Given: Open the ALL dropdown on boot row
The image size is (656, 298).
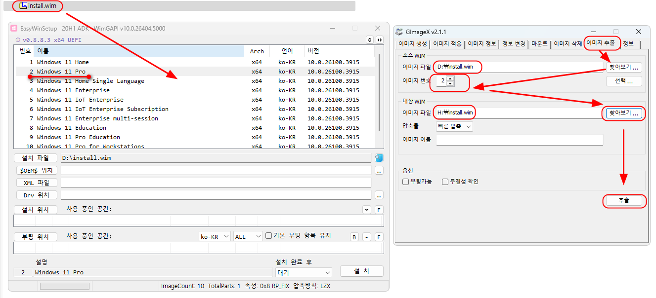Looking at the screenshot, I should point(248,236).
